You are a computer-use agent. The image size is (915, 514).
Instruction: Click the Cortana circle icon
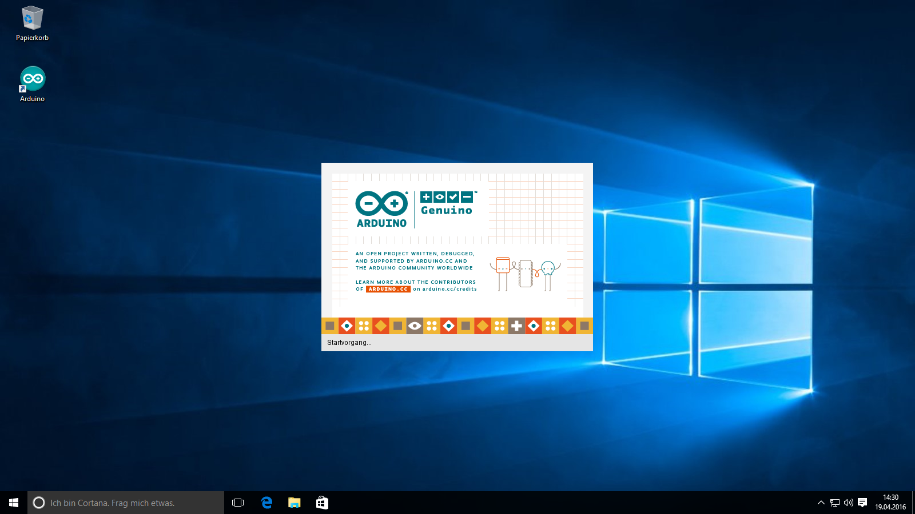pyautogui.click(x=39, y=503)
